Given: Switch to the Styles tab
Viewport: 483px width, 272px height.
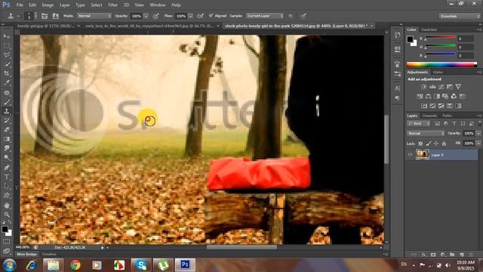Looking at the screenshot, I should [x=438, y=73].
